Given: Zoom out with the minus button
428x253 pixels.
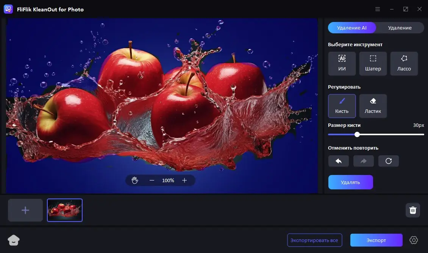Looking at the screenshot, I should click(152, 180).
